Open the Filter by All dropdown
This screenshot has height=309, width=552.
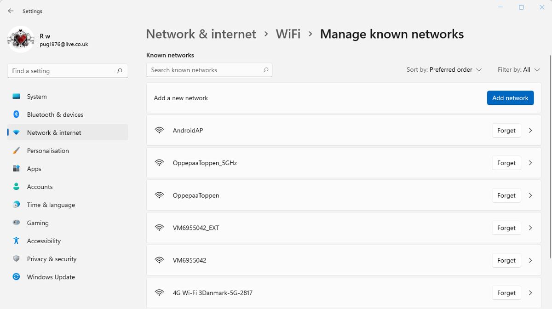(x=519, y=69)
